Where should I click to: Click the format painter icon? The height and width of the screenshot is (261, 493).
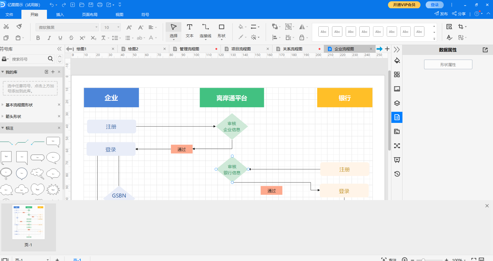(19, 26)
